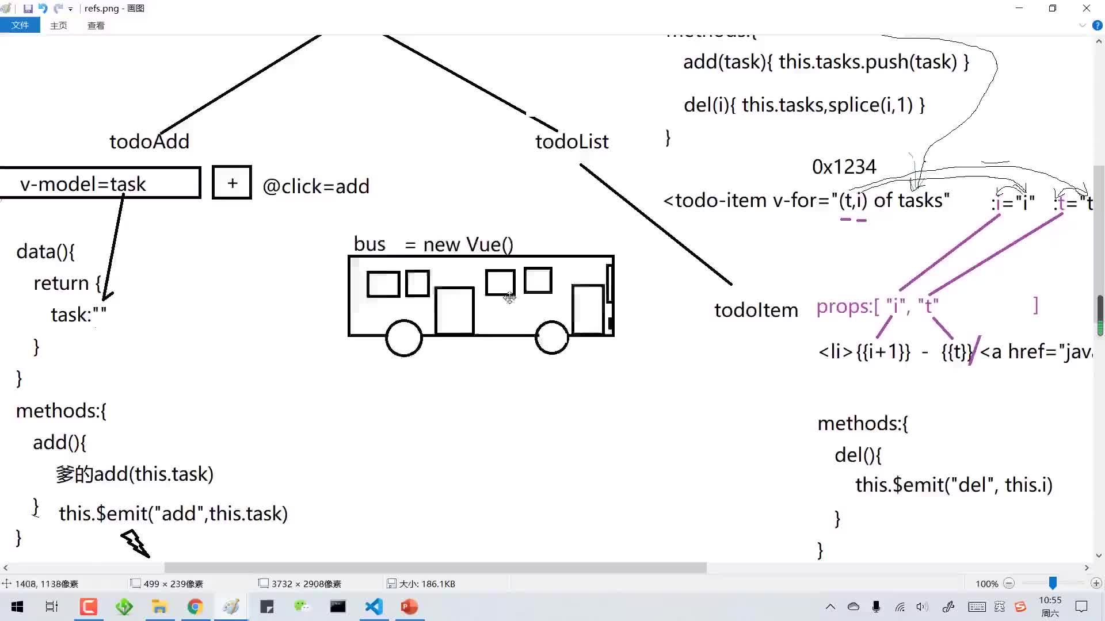
Task: Click the undo/back arrow icon
Action: tap(43, 9)
